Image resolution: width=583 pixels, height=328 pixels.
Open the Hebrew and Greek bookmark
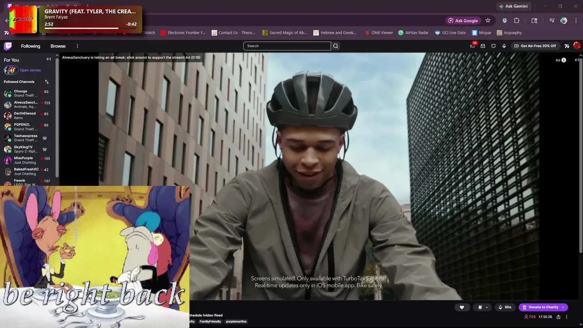pyautogui.click(x=335, y=33)
